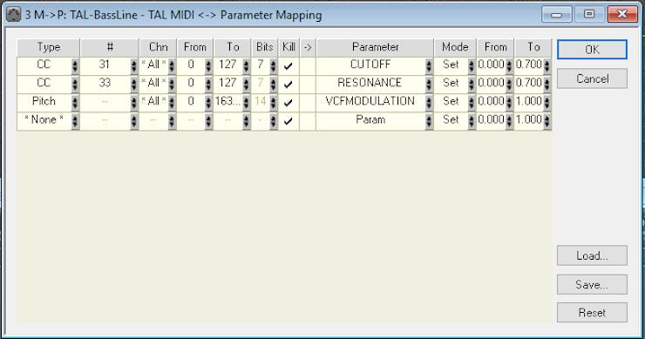This screenshot has width=645, height=339.
Task: Click the Cancel button
Action: click(x=592, y=78)
